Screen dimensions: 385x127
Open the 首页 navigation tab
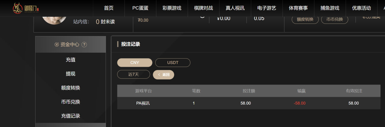click(109, 8)
